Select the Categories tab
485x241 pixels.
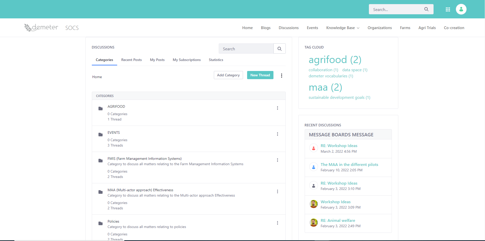point(104,60)
